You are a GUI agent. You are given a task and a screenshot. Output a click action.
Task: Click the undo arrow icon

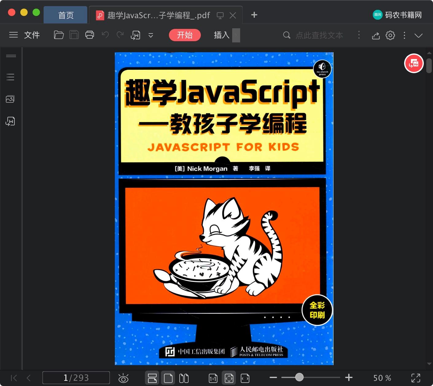coord(105,35)
